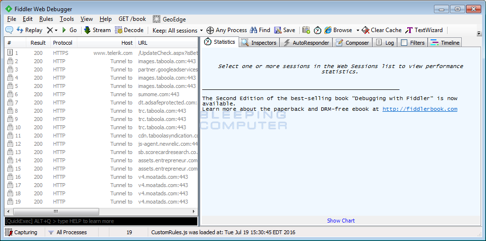Screen dimensions: 486x241
Task: Open the Tools menu
Action: point(67,19)
